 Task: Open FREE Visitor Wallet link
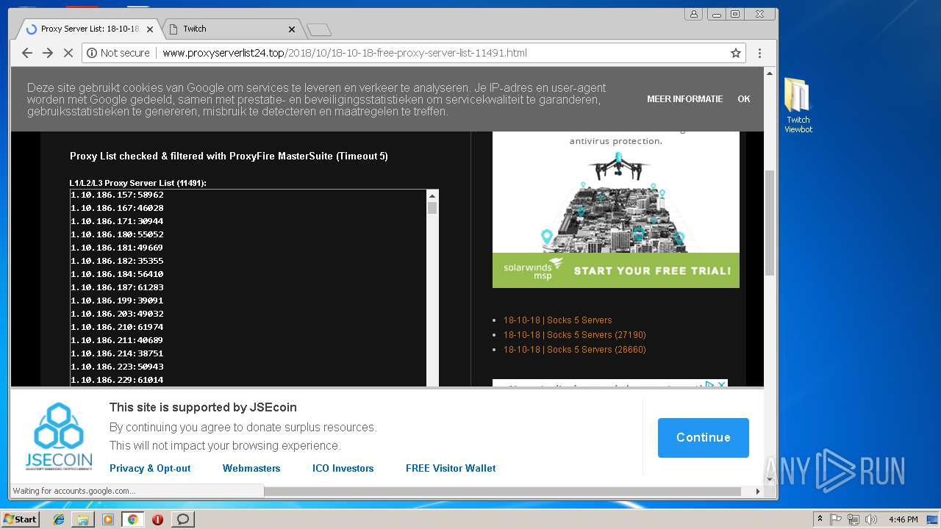[x=451, y=468]
